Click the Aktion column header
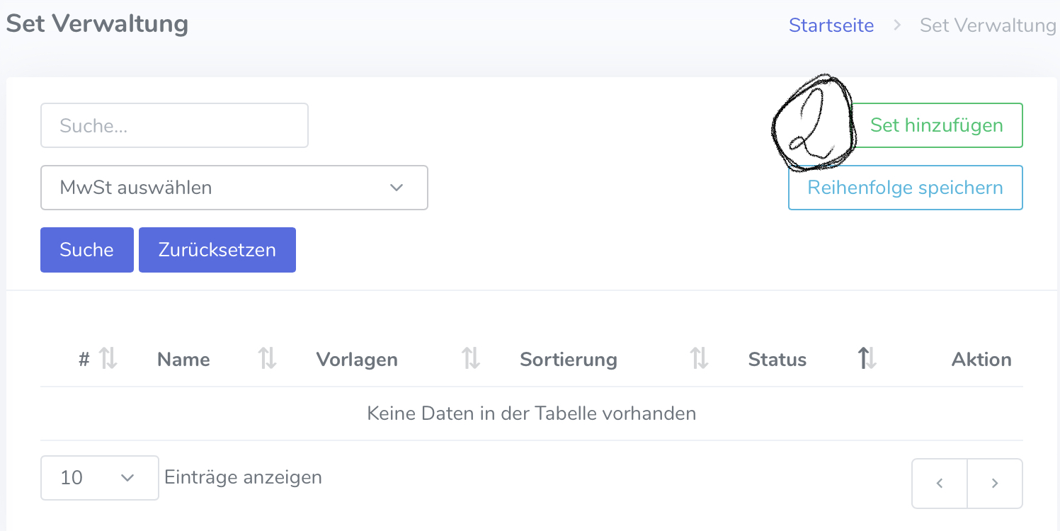 pos(981,360)
